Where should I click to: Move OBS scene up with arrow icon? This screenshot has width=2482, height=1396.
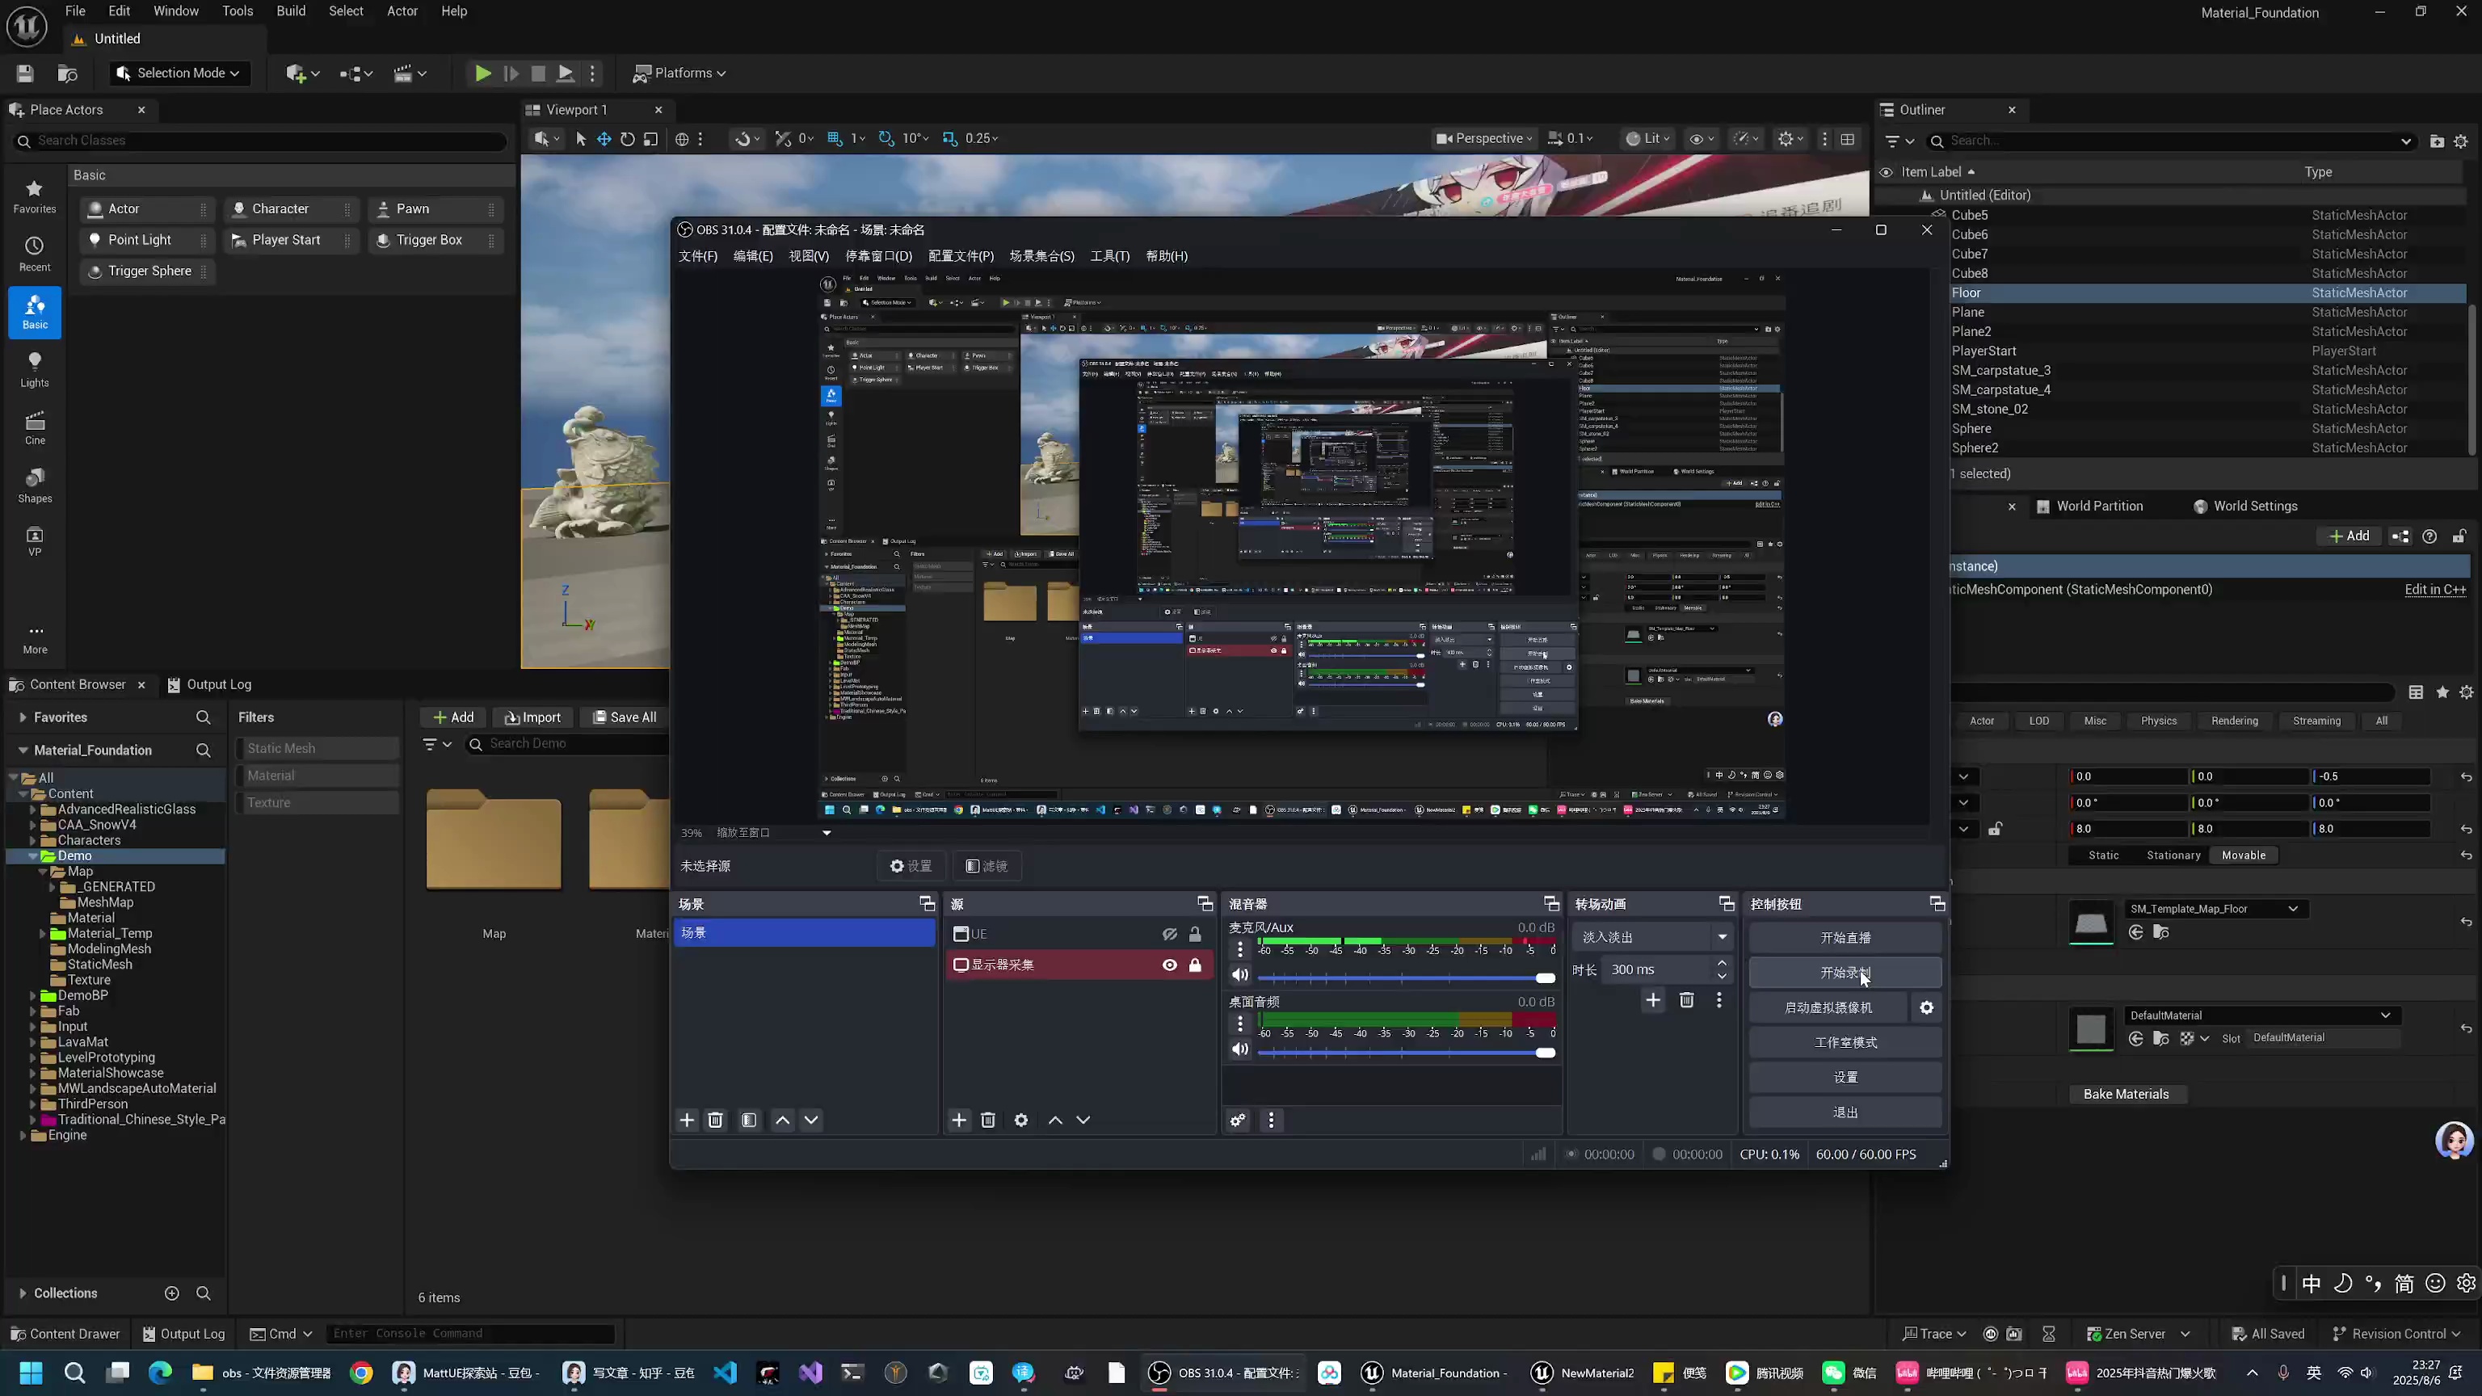point(782,1120)
